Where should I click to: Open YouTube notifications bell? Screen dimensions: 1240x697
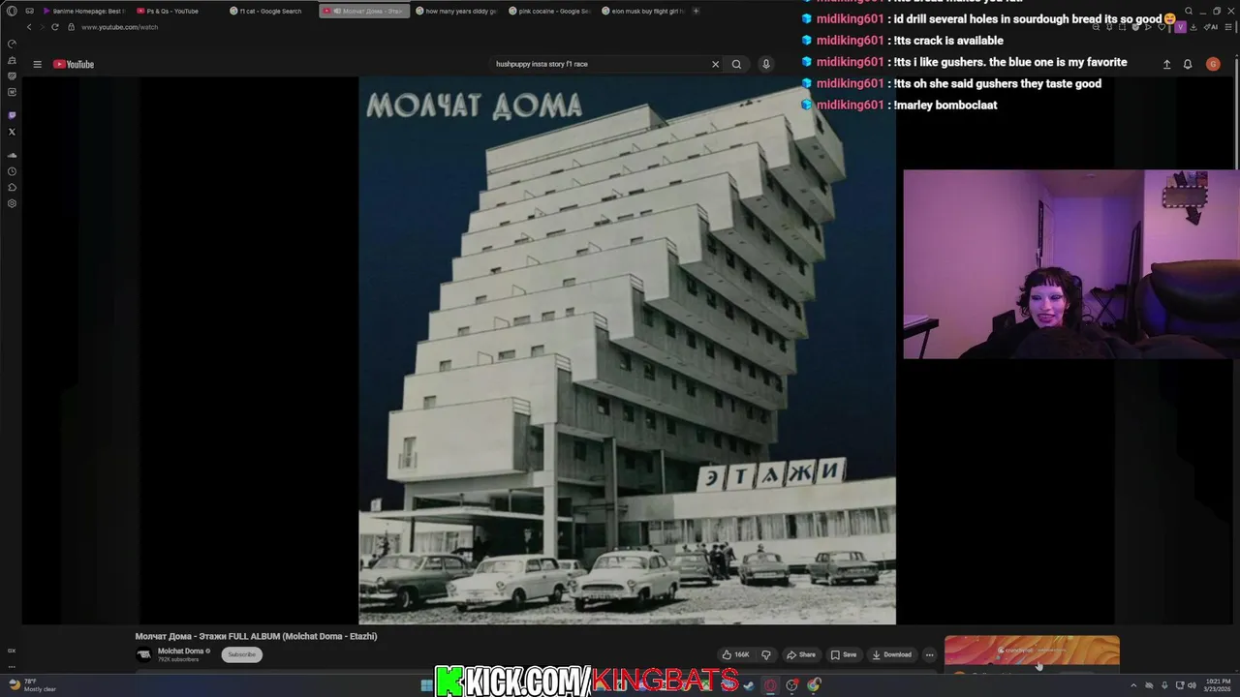(x=1188, y=64)
